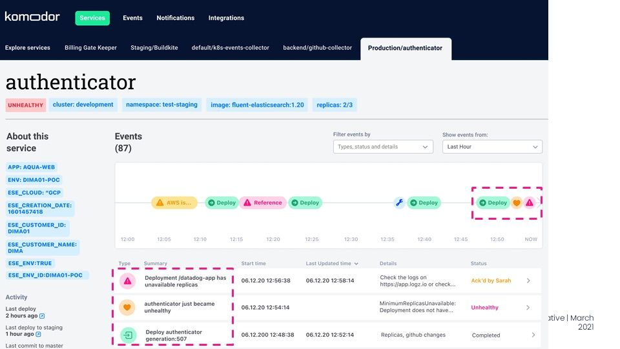Click the Komodor logo
This screenshot has width=620, height=349.
(x=32, y=17)
